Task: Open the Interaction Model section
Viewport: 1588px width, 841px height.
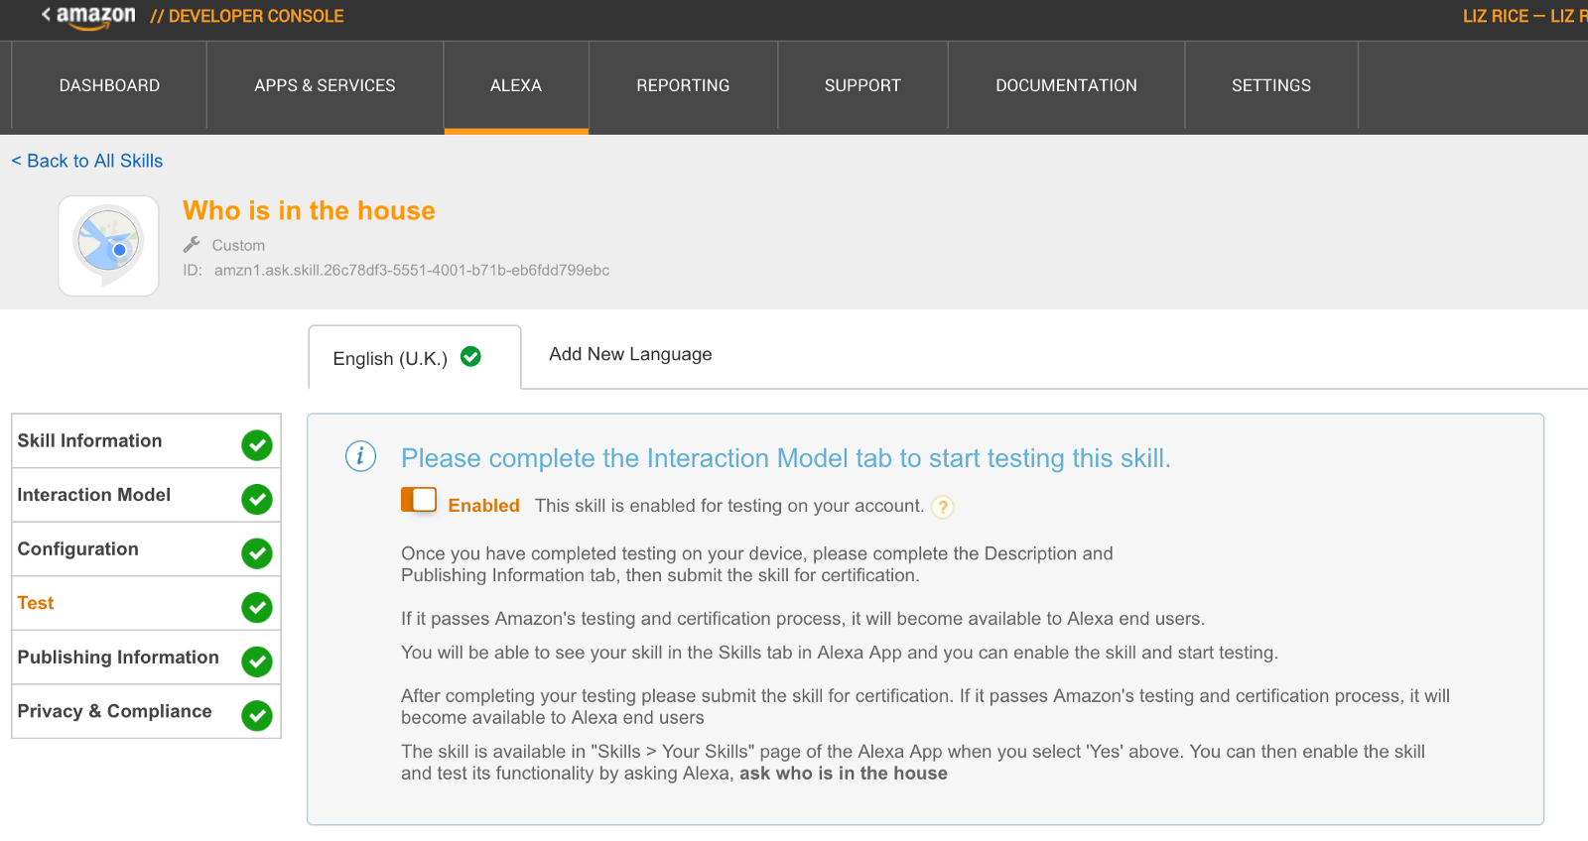Action: (146, 495)
